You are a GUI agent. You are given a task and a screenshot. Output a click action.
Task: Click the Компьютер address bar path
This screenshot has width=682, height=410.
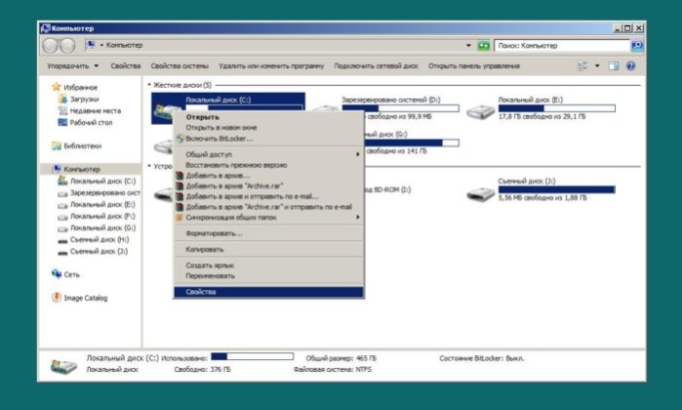pyautogui.click(x=124, y=45)
